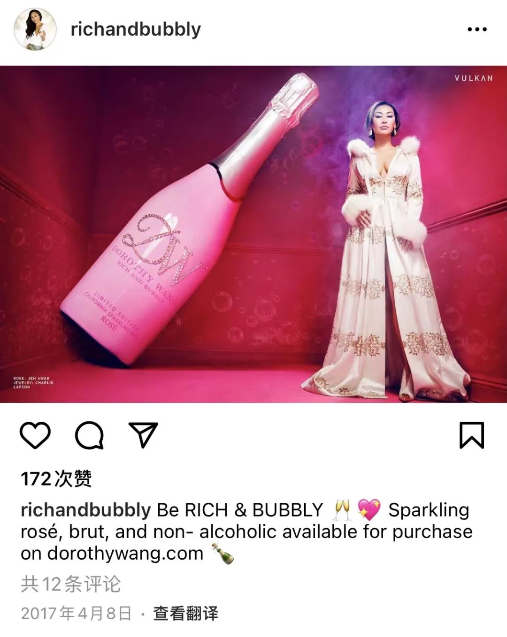Click the VULKAN watermark on the photo

(473, 78)
